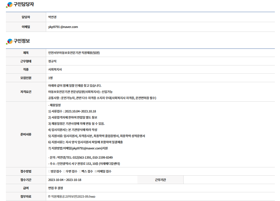Click the 모집인원 value 1명
Image resolution: width=280 pixels, height=201 pixels.
tap(51, 78)
